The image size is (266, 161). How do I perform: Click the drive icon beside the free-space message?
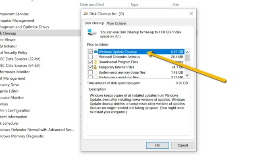click(x=93, y=34)
